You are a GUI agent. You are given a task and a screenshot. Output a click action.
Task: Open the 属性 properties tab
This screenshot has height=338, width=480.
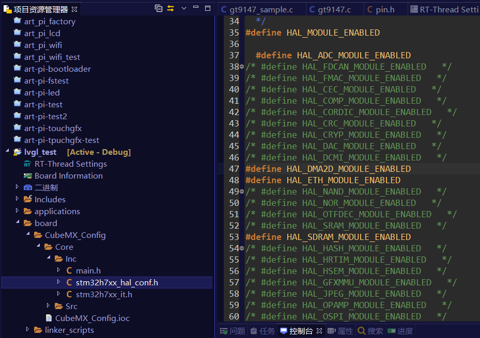click(x=340, y=331)
